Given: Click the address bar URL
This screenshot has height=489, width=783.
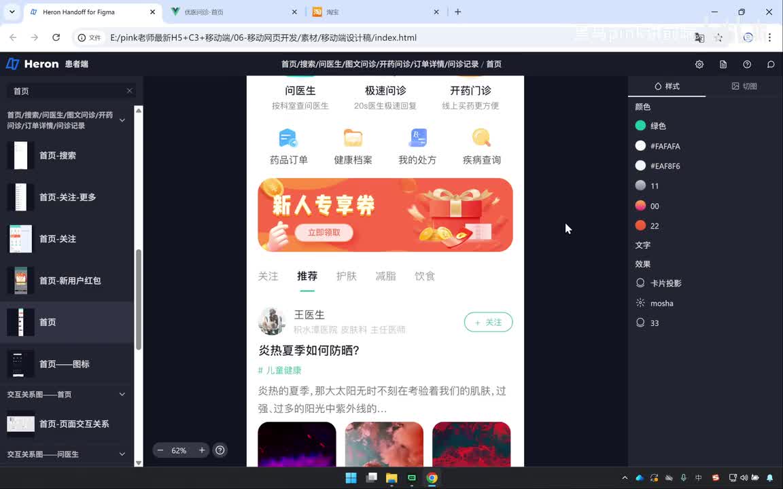Looking at the screenshot, I should (x=263, y=37).
